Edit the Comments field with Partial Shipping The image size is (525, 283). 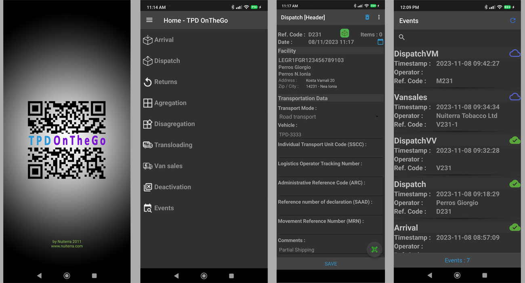322,249
